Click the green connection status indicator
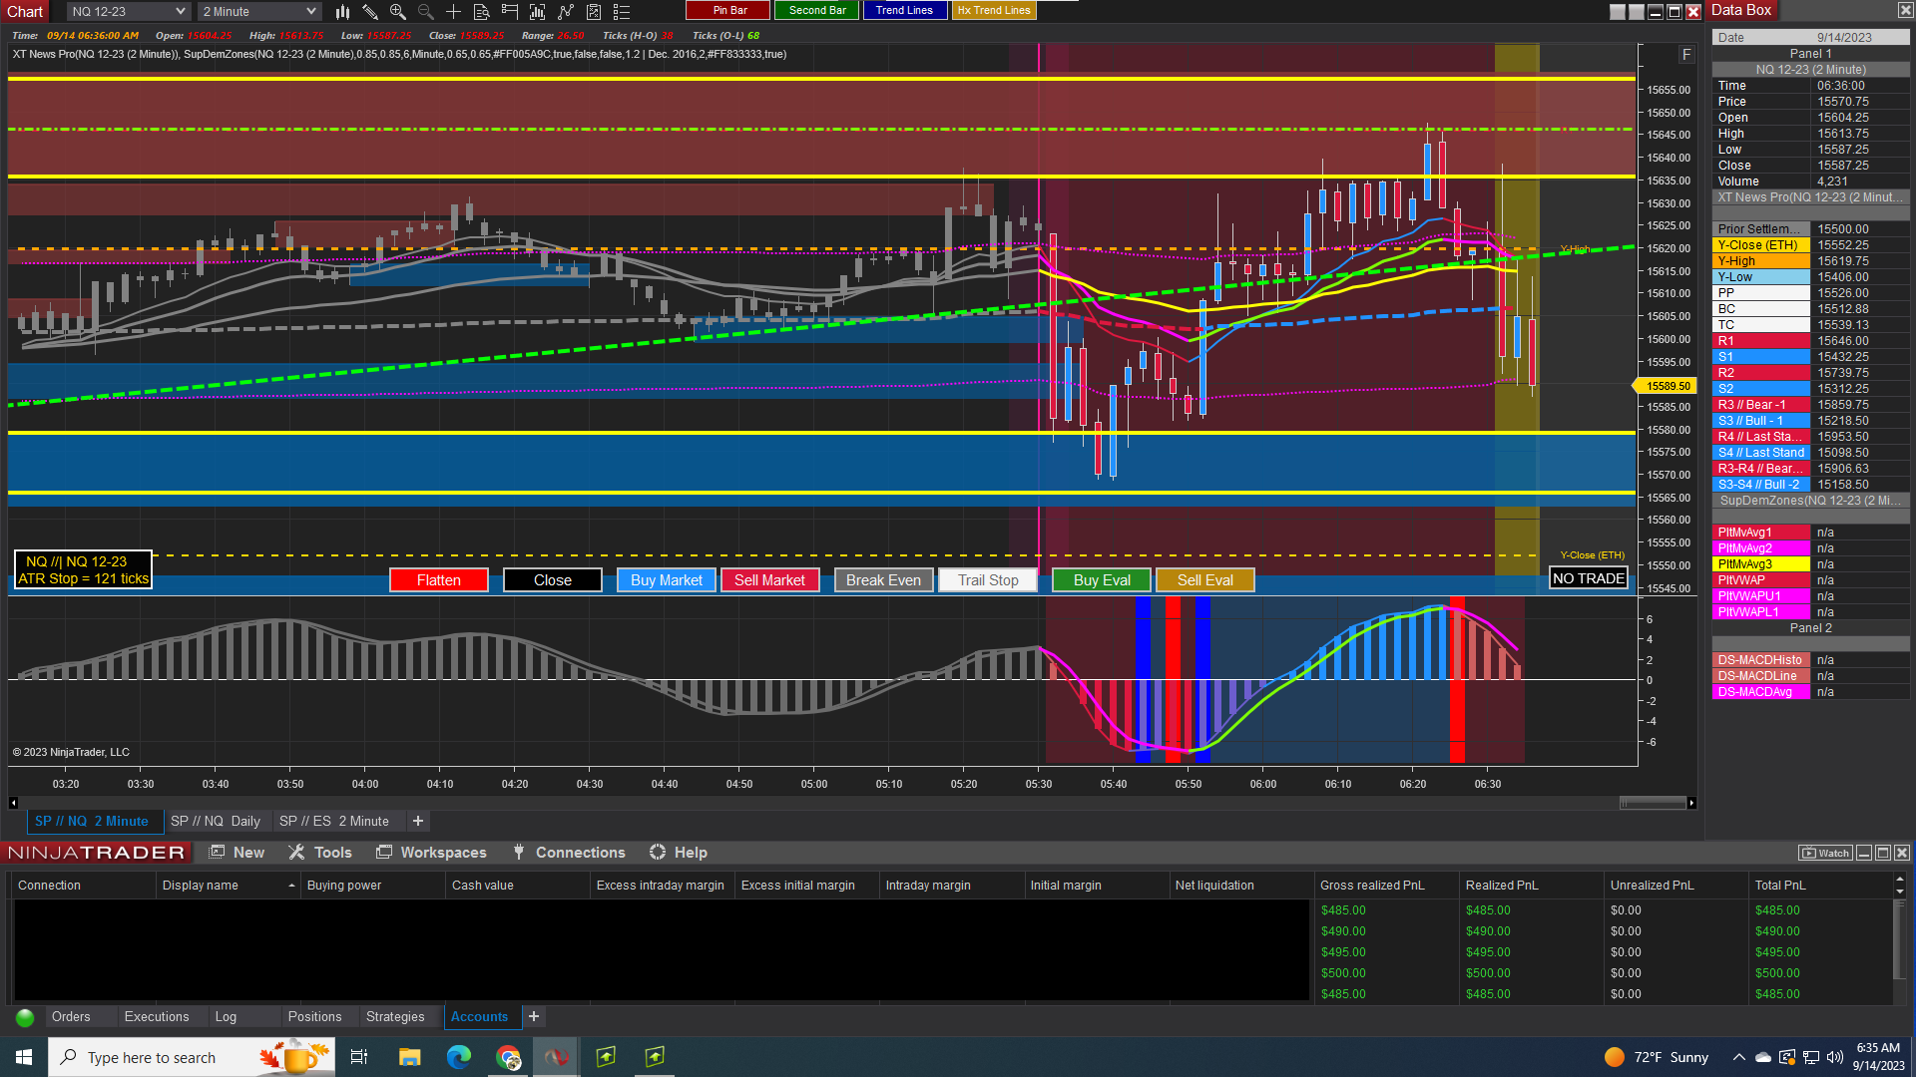The width and height of the screenshot is (1916, 1077). pos(25,1017)
